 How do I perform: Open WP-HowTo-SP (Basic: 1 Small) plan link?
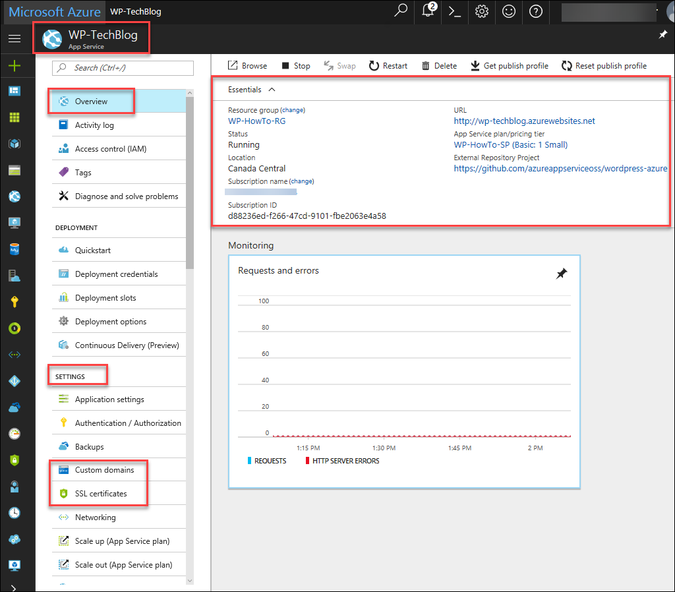click(x=511, y=144)
